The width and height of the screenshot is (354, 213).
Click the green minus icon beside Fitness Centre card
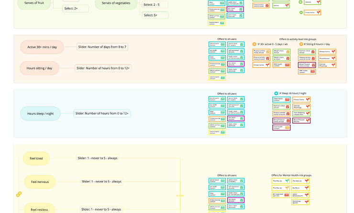coord(301,12)
